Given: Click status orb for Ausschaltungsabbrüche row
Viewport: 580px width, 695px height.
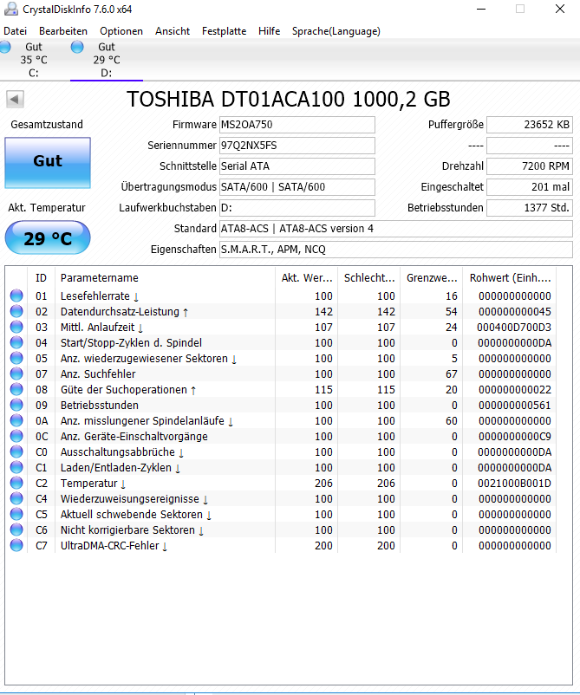Looking at the screenshot, I should (16, 451).
